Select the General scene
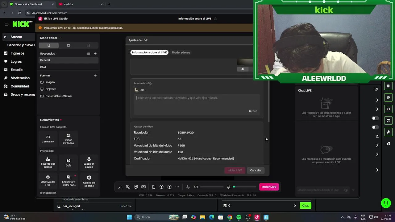This screenshot has height=222, width=395. tap(68, 60)
